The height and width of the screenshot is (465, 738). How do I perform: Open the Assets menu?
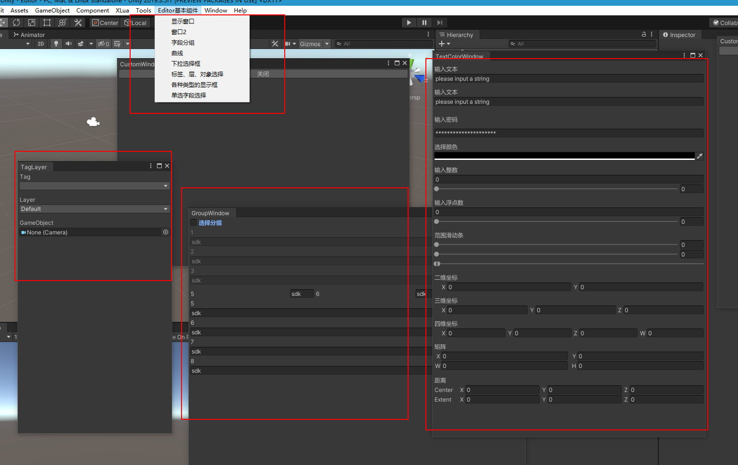(x=19, y=10)
